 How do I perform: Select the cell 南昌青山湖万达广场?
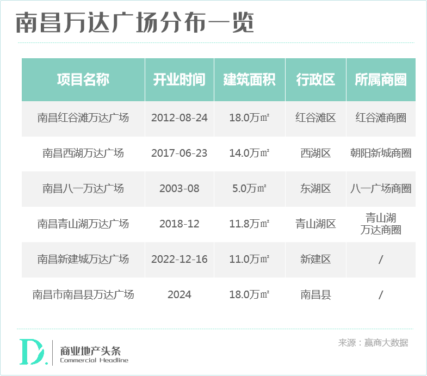[x=83, y=224]
